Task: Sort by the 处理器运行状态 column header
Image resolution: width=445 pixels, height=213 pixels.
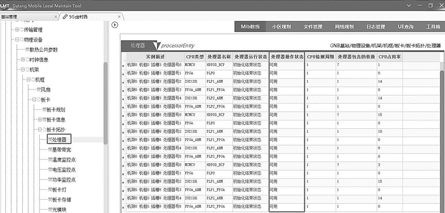Action: pyautogui.click(x=250, y=57)
